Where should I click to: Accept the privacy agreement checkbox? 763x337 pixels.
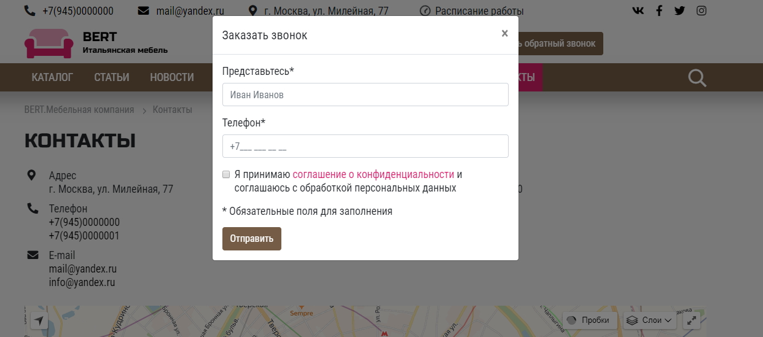point(226,174)
